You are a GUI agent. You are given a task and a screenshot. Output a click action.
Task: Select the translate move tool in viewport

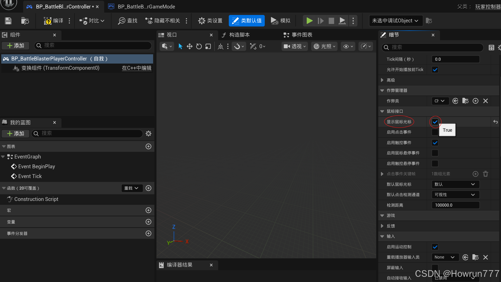point(190,46)
